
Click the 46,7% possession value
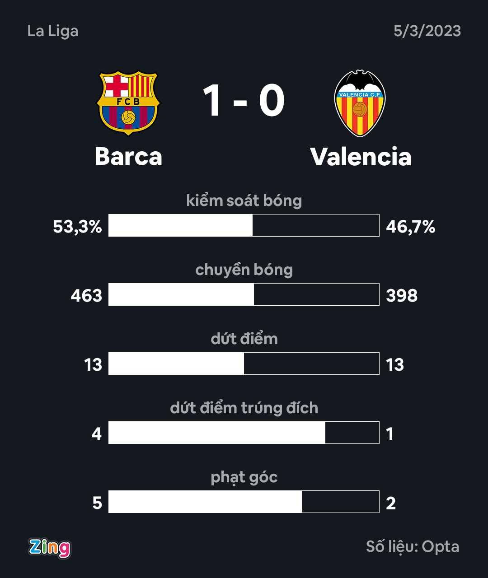[410, 227]
